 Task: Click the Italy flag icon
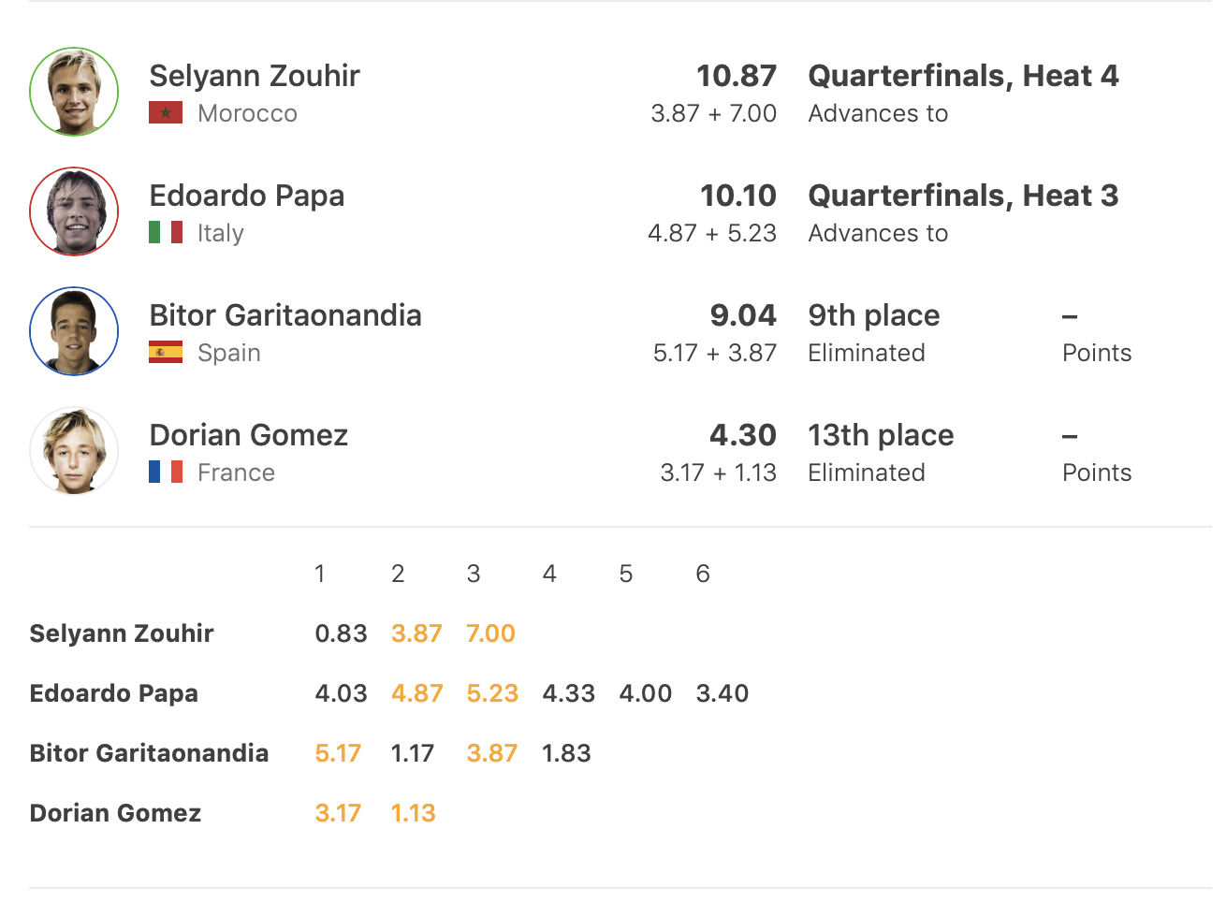click(166, 232)
